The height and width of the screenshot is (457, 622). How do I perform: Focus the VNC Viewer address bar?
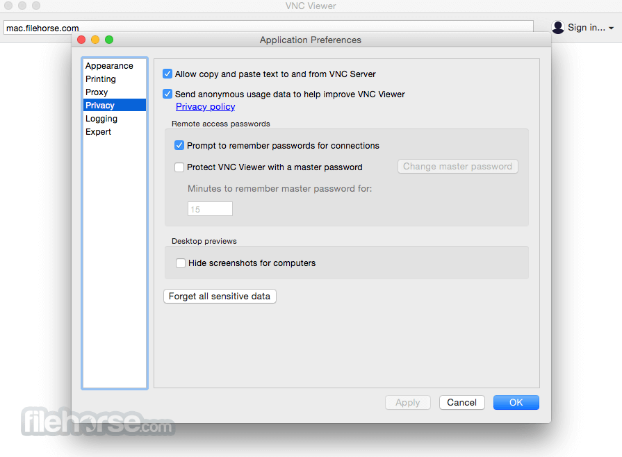pyautogui.click(x=268, y=27)
